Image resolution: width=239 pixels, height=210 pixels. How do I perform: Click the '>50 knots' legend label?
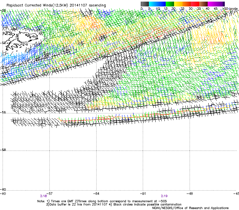coord(230,8)
